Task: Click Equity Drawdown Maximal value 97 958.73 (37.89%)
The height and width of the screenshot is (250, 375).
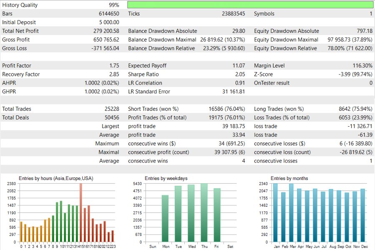Action: tap(350, 40)
